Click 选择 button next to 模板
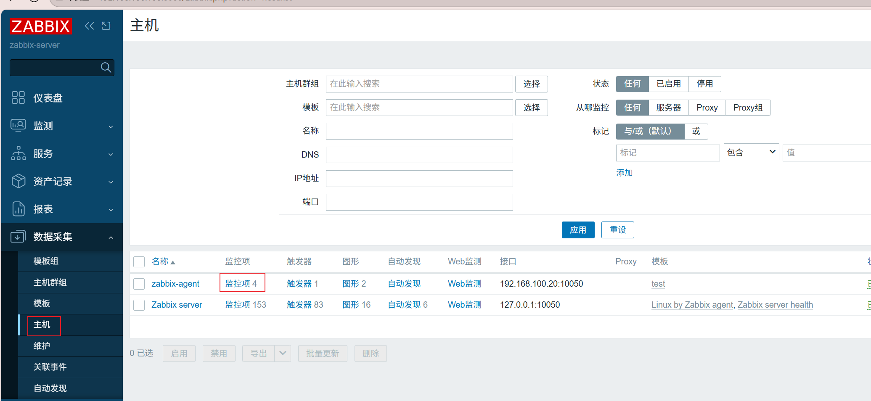The height and width of the screenshot is (401, 871). pyautogui.click(x=532, y=108)
